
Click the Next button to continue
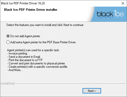[x=92, y=91]
